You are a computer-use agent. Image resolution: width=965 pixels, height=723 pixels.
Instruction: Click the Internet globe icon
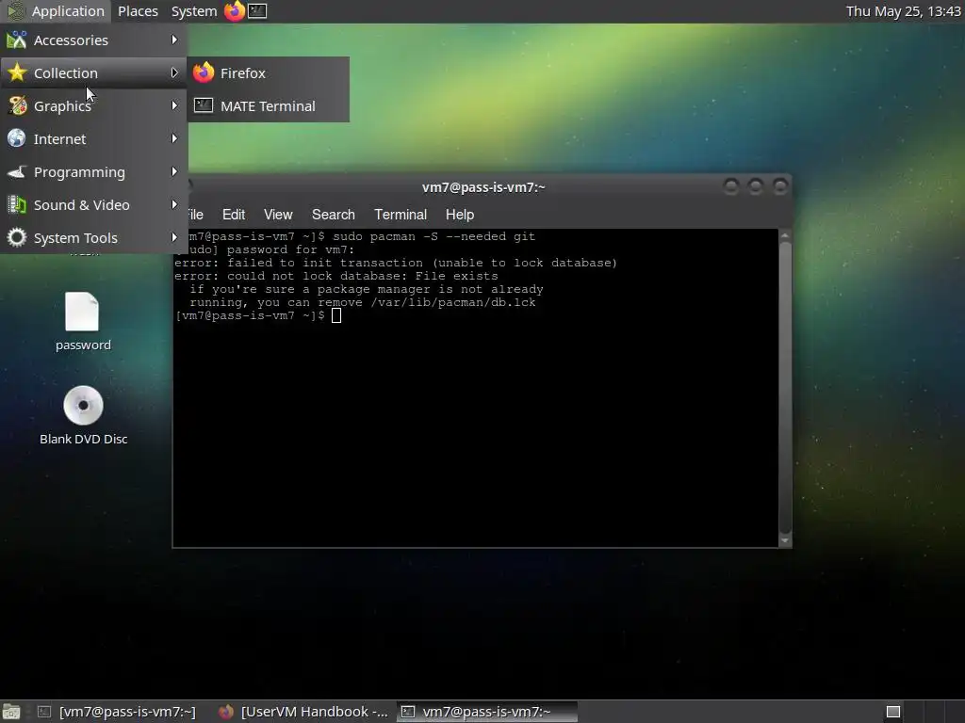(17, 138)
